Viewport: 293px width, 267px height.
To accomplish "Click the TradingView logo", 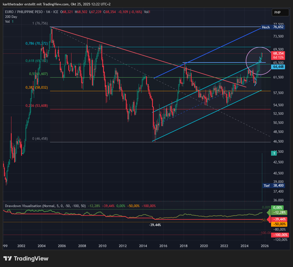I will pos(26,258).
